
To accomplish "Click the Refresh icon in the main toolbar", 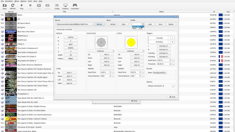I will (13, 6).
